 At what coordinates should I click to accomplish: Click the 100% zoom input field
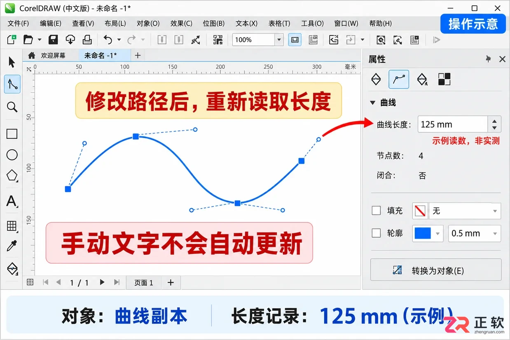[254, 40]
